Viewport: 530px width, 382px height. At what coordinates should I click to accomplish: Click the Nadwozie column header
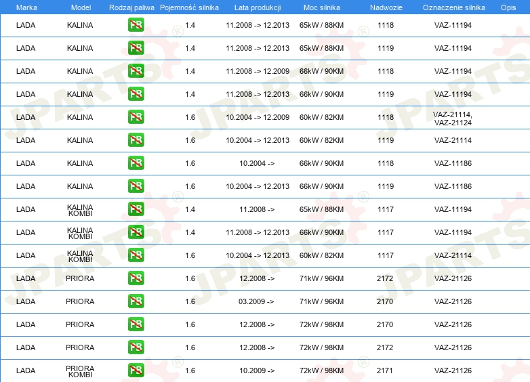coord(386,7)
